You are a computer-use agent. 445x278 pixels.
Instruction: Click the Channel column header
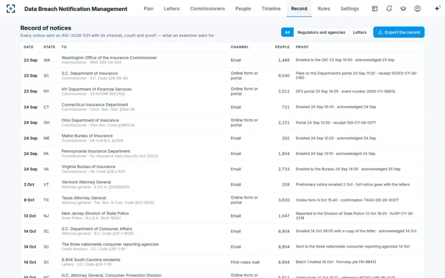tap(240, 47)
